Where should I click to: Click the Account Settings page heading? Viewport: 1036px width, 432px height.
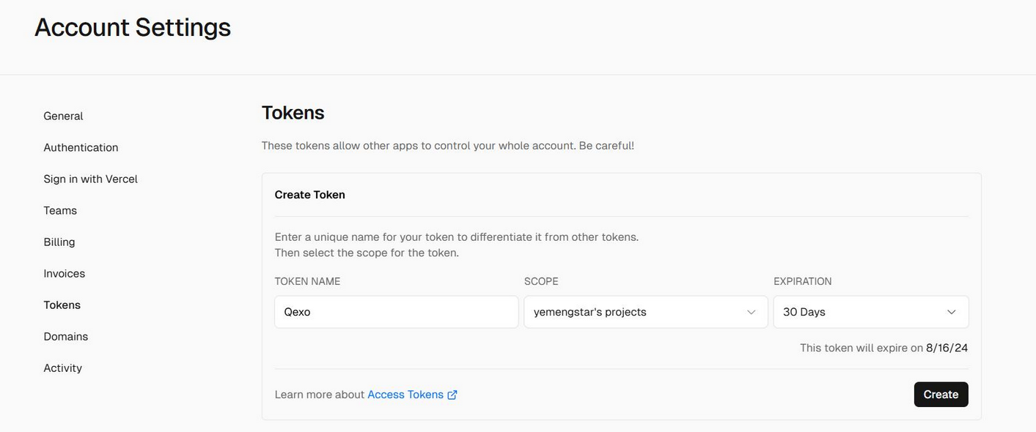click(133, 27)
